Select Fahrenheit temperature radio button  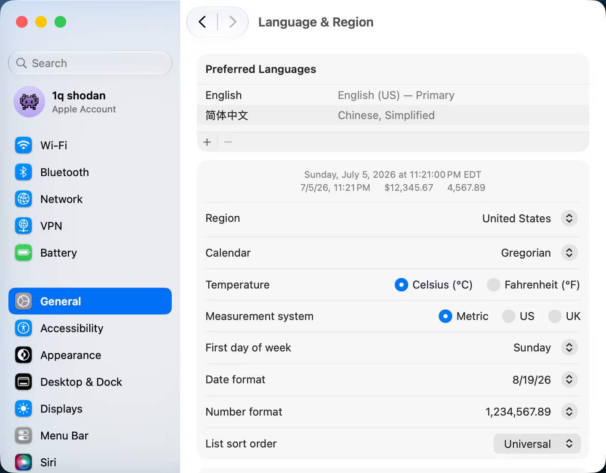pos(494,285)
